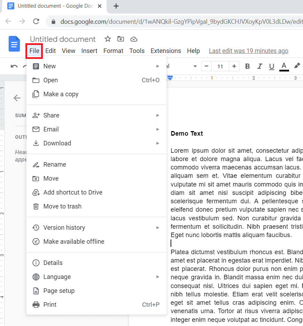
Task: Open version history link showing last edit time
Action: [x=248, y=51]
